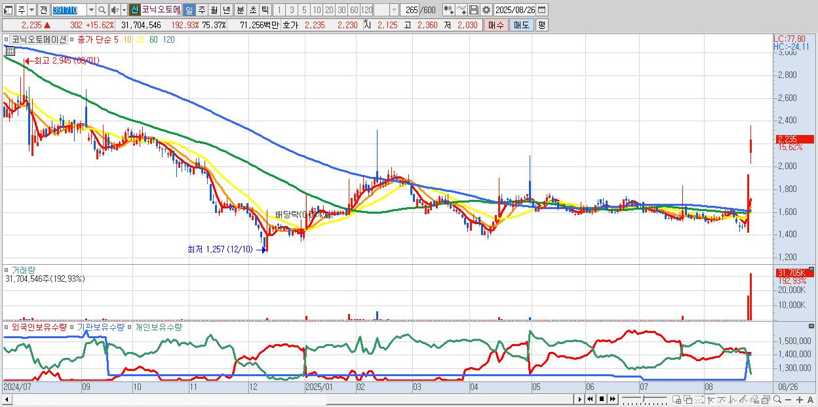Toggle the side panel icon at toolbar start

(x=8, y=10)
